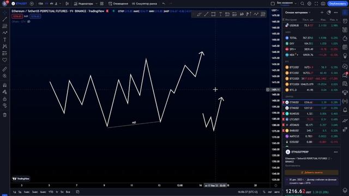Click the add note button under ETHUSDTPERP
The image size is (349, 196).
point(311,172)
